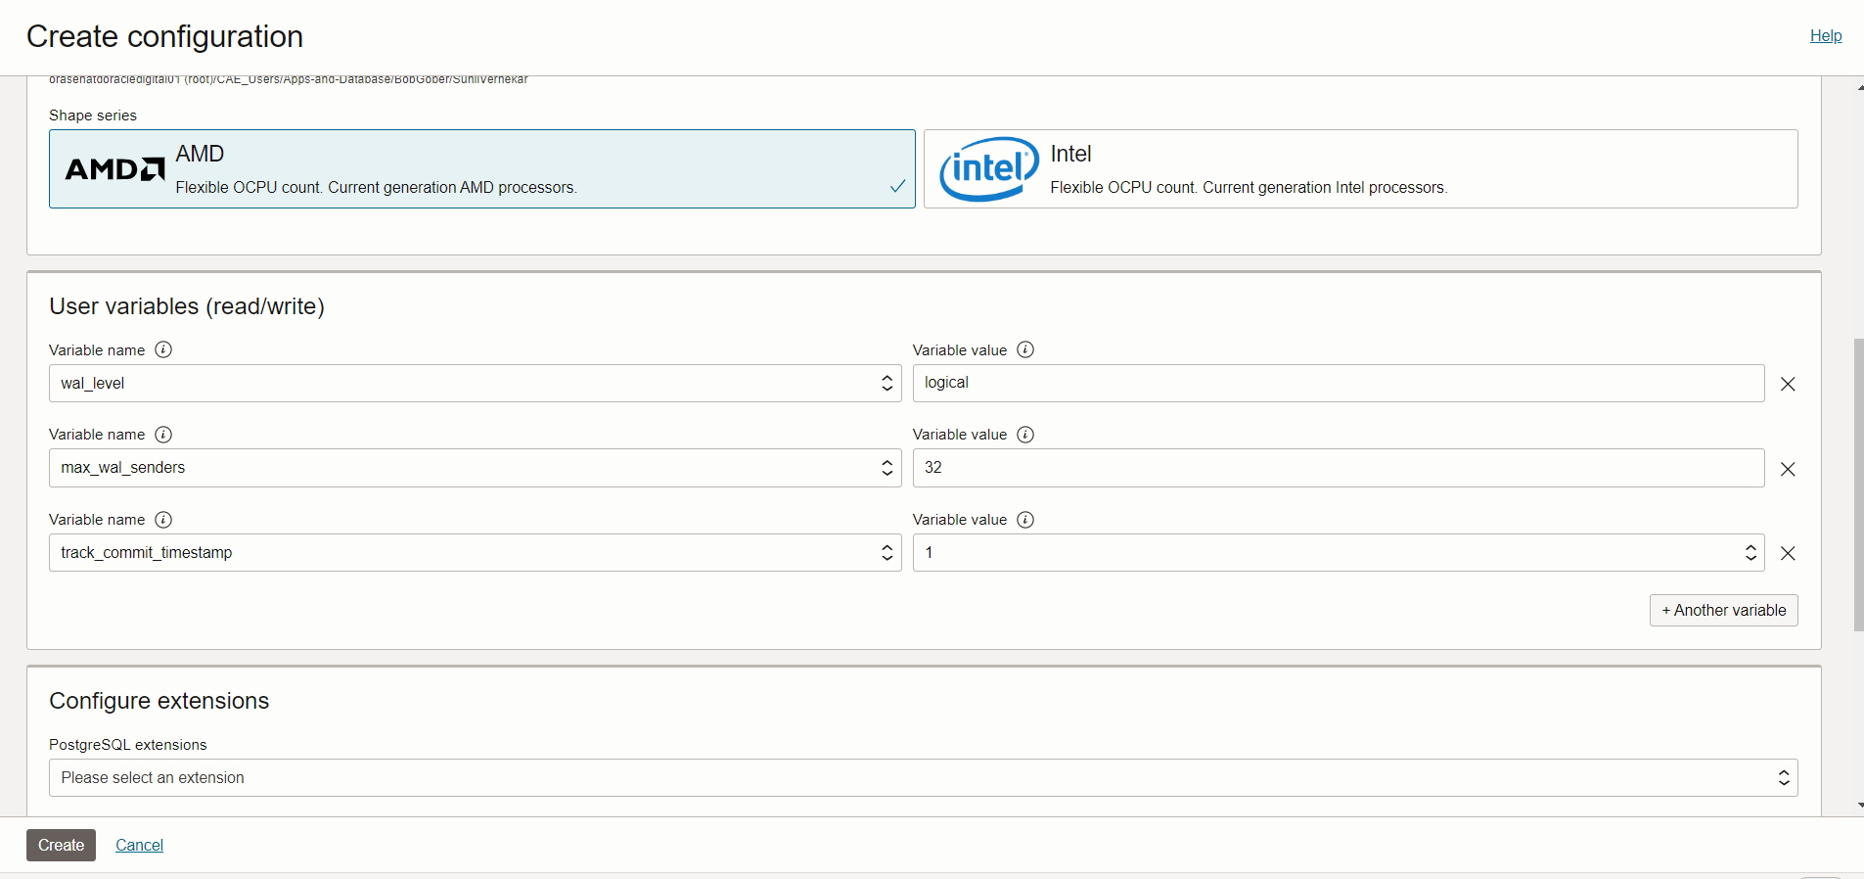The image size is (1864, 879).
Task: Click info icon beside wal_level Variable name
Action: pos(163,349)
